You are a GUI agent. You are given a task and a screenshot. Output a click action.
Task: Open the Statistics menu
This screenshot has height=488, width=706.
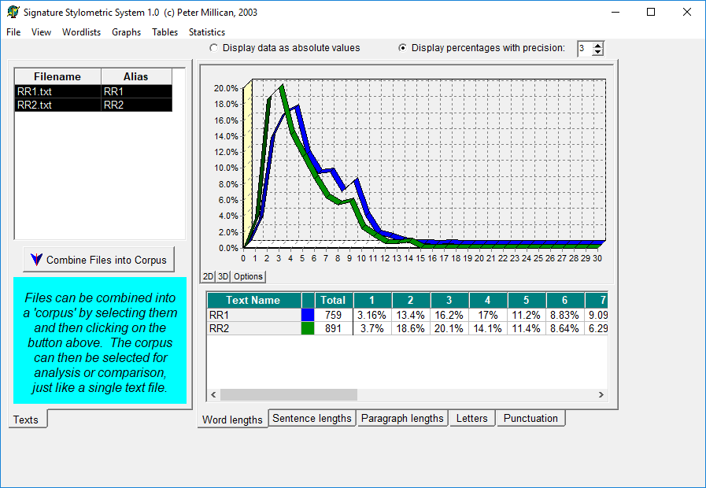pyautogui.click(x=207, y=32)
